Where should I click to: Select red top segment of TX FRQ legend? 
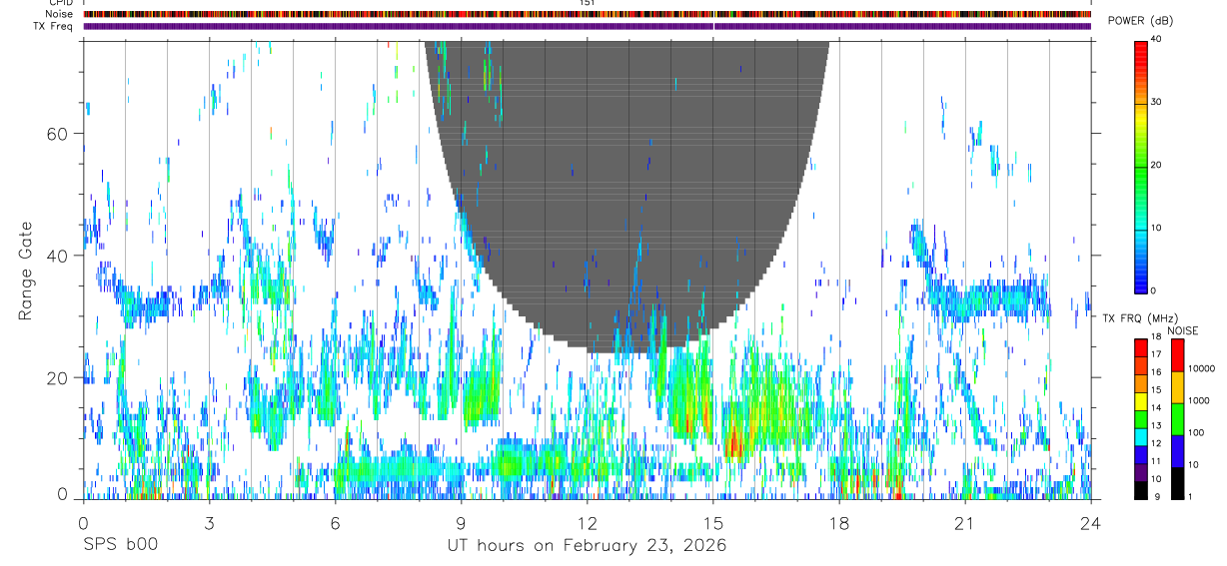[1140, 346]
